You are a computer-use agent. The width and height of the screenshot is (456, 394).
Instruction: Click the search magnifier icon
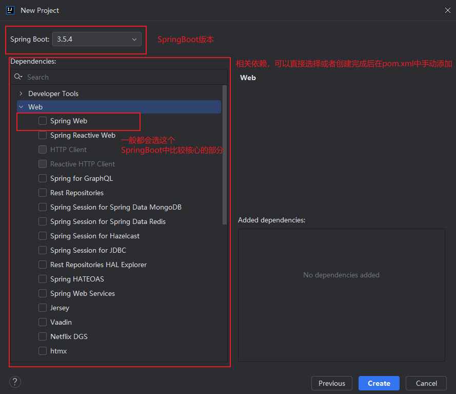coord(18,77)
